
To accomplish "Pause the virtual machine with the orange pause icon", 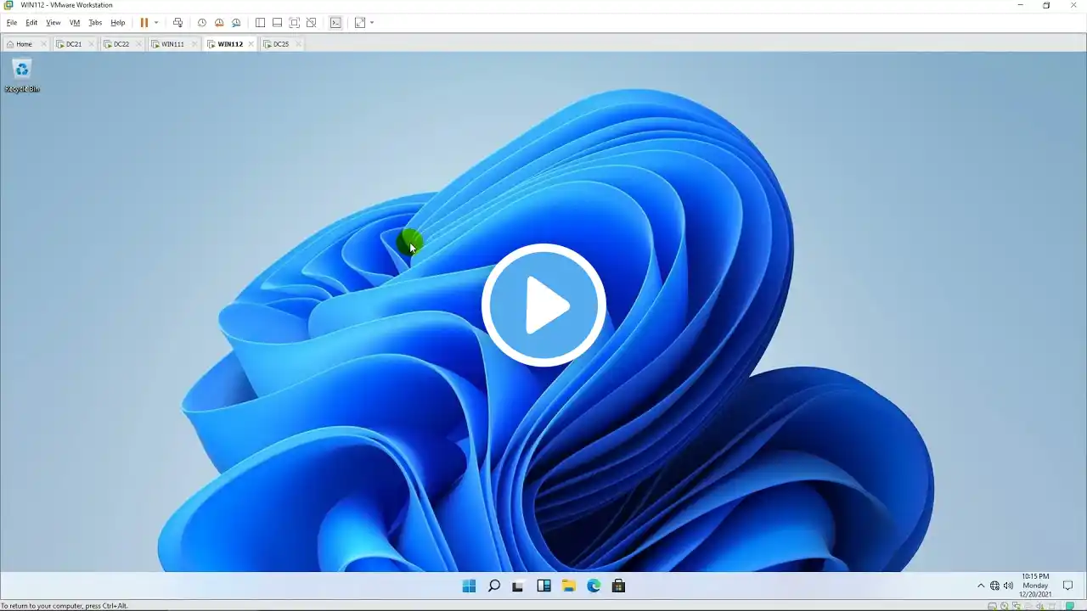I will [x=144, y=23].
